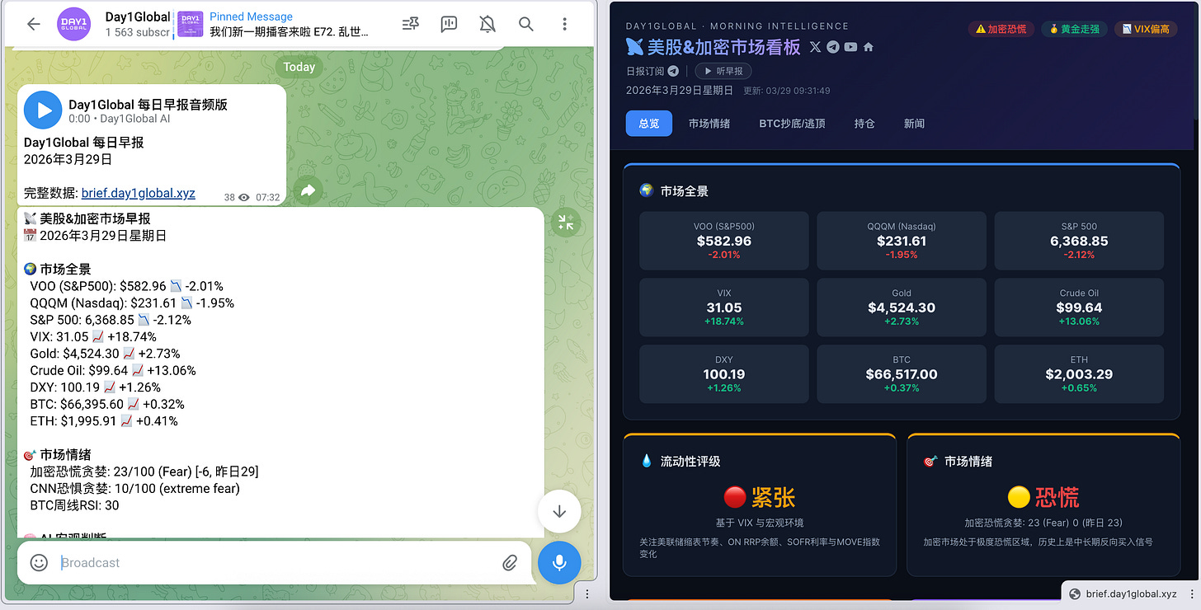This screenshot has height=610, width=1201.
Task: Play the morning report with 听早报 button
Action: [x=723, y=71]
